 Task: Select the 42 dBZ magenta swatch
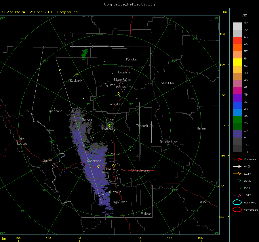(237, 91)
